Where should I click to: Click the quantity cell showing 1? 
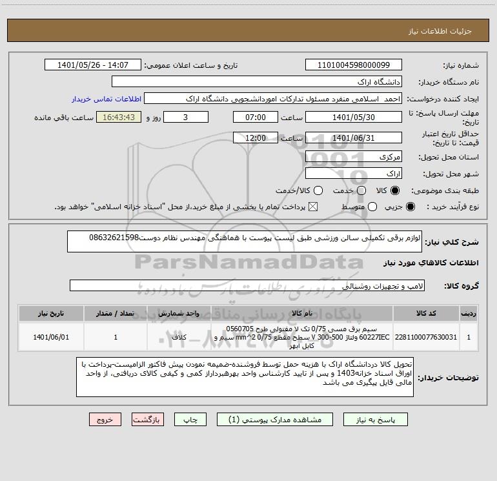(x=116, y=337)
